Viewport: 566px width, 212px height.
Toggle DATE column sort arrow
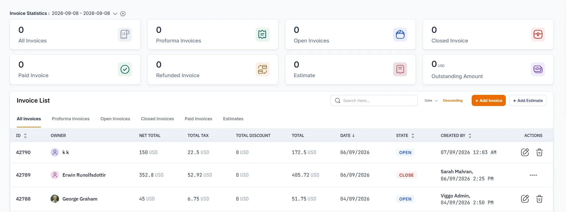(353, 135)
